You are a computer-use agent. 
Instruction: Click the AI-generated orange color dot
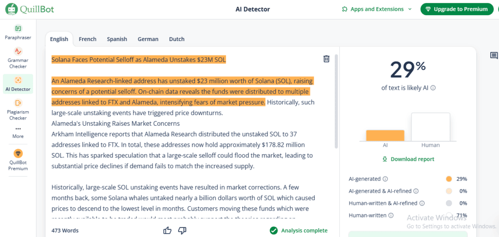pos(449,179)
